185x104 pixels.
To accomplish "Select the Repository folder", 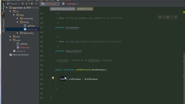I will pos(28,33).
